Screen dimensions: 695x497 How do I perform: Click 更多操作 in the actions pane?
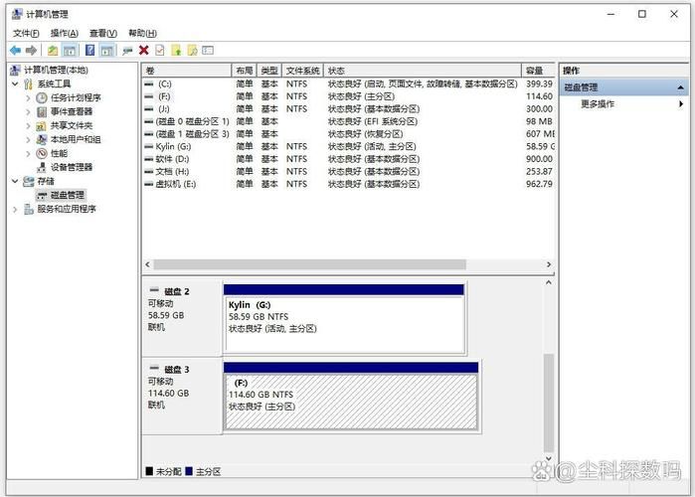(x=598, y=104)
